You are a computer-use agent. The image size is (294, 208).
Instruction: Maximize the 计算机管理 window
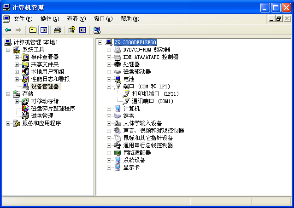coord(276,8)
